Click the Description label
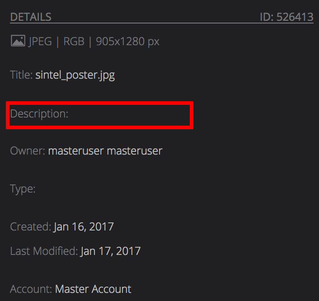319x301 pixels. 39,113
